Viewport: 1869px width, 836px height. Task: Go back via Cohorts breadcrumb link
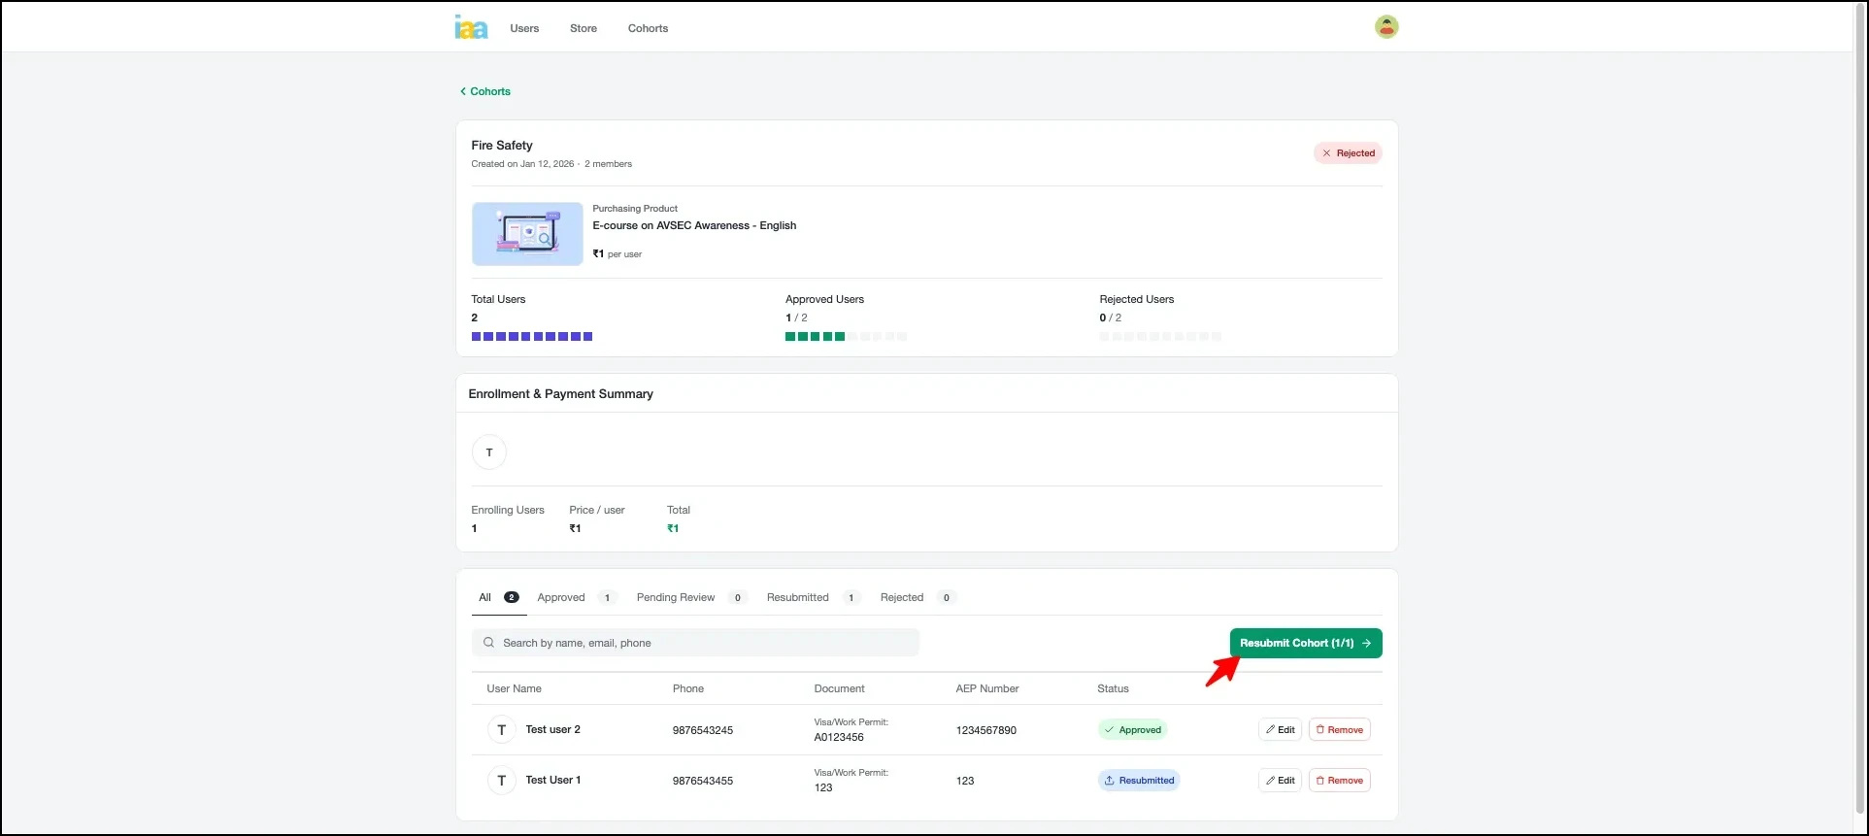point(485,91)
